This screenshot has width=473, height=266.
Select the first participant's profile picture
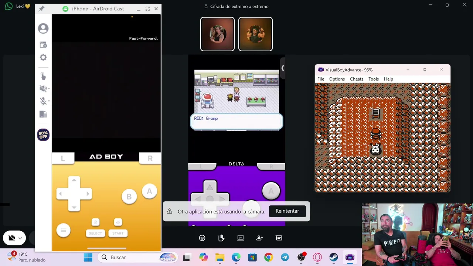[217, 34]
